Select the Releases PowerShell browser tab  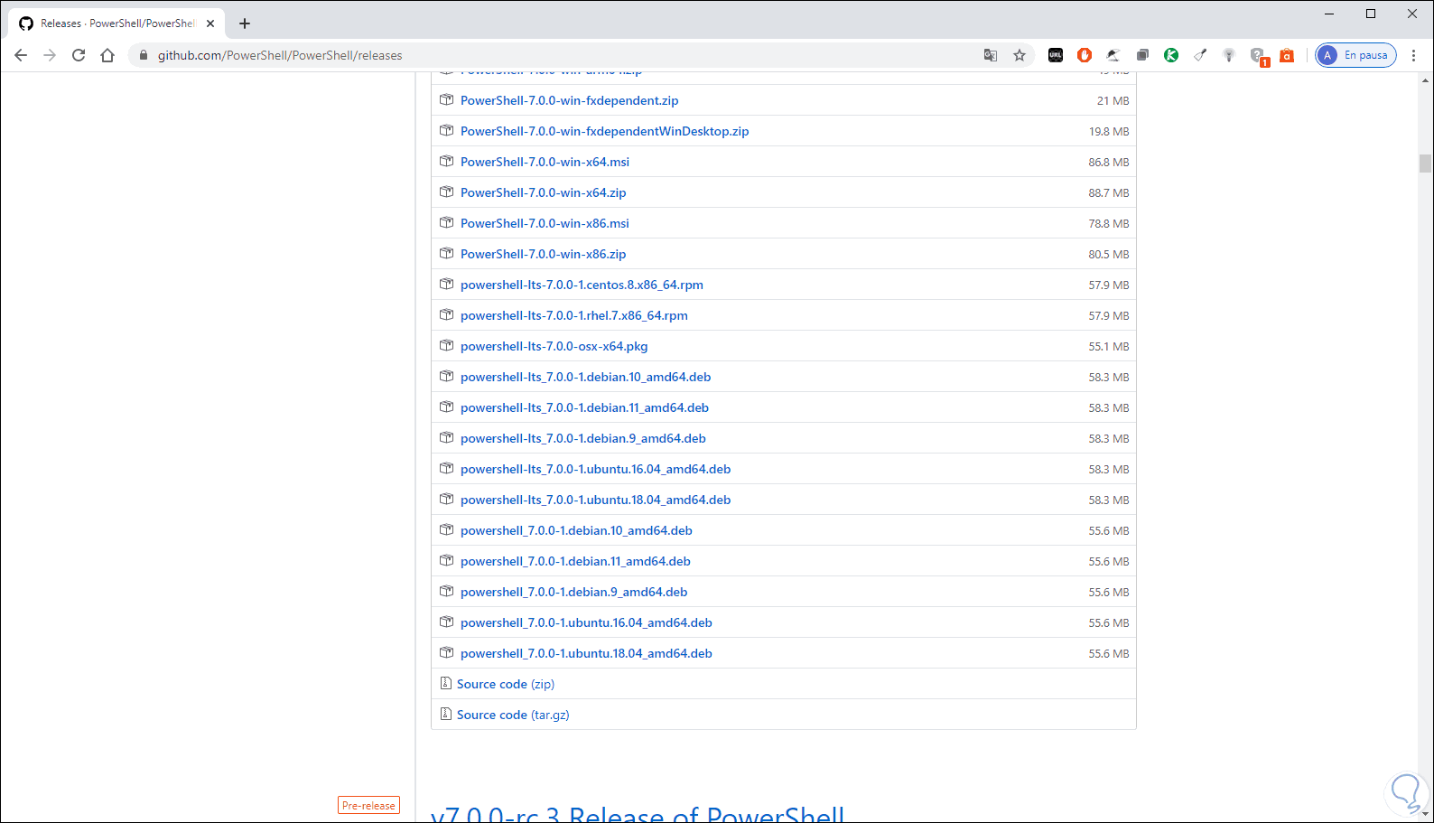click(117, 23)
